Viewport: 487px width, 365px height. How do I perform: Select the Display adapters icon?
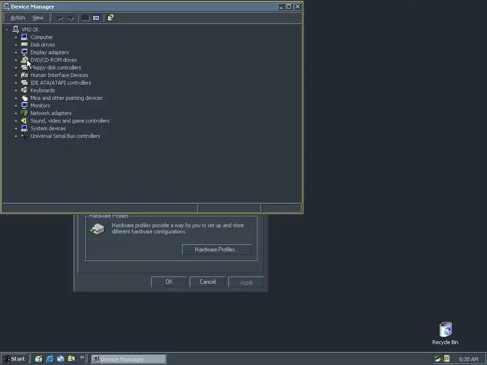pos(25,52)
